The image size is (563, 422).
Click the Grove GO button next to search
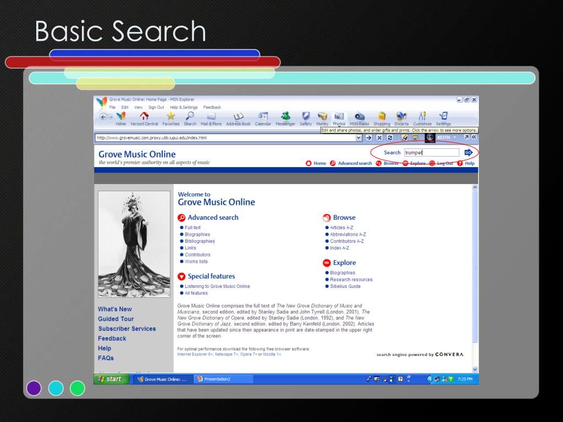468,153
